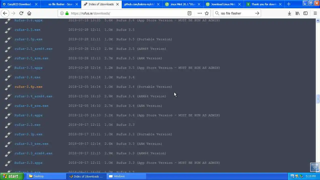Open the Library bookmarks icon
The width and height of the screenshot is (320, 180).
click(x=297, y=13)
